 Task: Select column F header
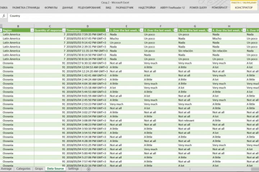point(160,26)
